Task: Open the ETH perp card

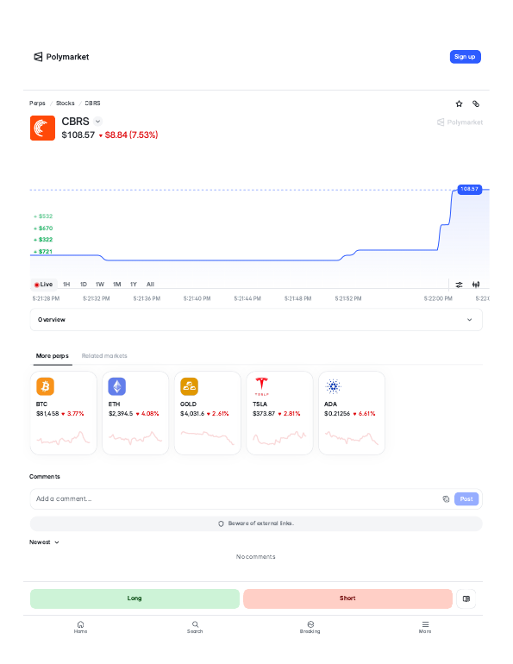Action: [135, 413]
